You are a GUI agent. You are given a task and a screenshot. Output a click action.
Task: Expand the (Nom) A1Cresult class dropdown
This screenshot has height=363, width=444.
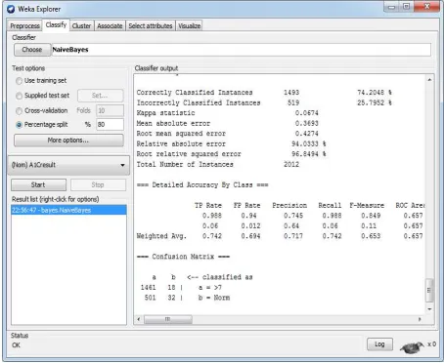pos(68,165)
